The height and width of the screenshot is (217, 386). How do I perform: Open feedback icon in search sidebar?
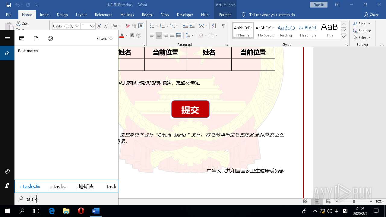pos(7,186)
